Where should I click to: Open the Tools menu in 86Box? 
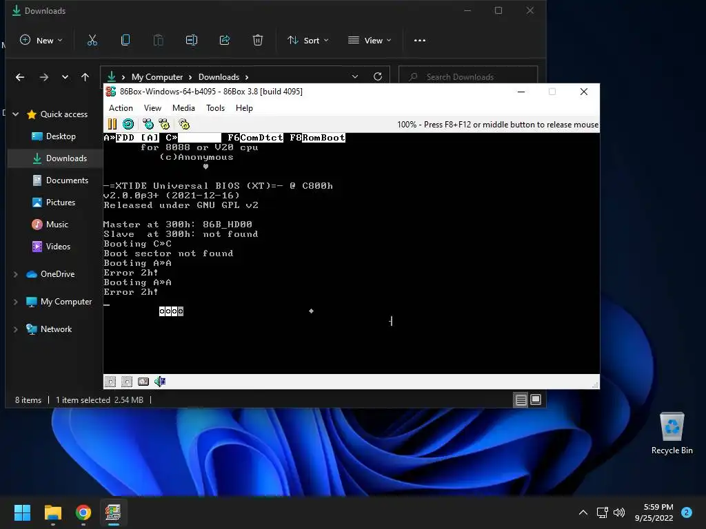(x=215, y=108)
